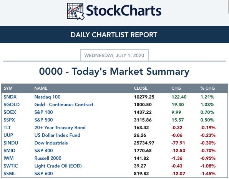Click the Daily Chartlist Report banner
229x179 pixels.
pyautogui.click(x=114, y=34)
